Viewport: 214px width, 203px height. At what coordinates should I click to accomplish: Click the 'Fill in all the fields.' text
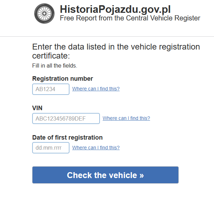pyautogui.click(x=55, y=66)
